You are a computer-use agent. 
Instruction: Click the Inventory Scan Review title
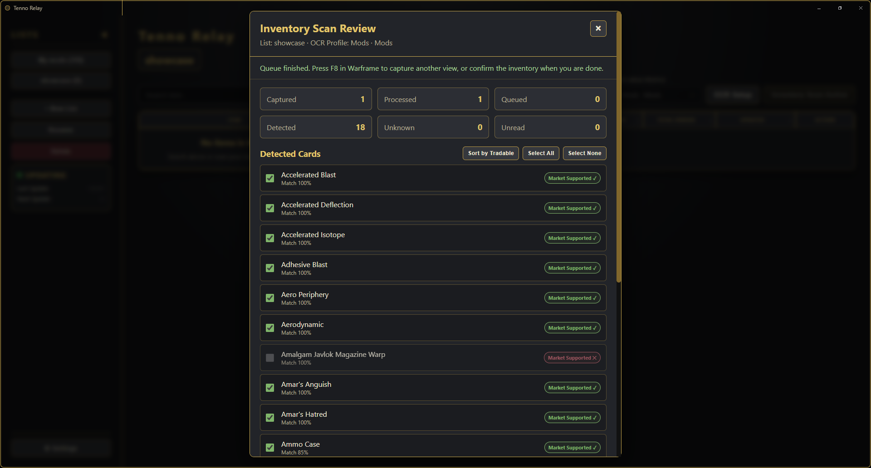318,29
